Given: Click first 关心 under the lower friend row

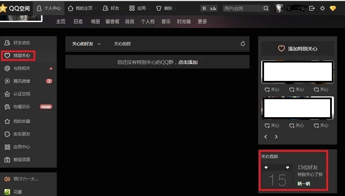Looking at the screenshot, I should click(272, 125).
